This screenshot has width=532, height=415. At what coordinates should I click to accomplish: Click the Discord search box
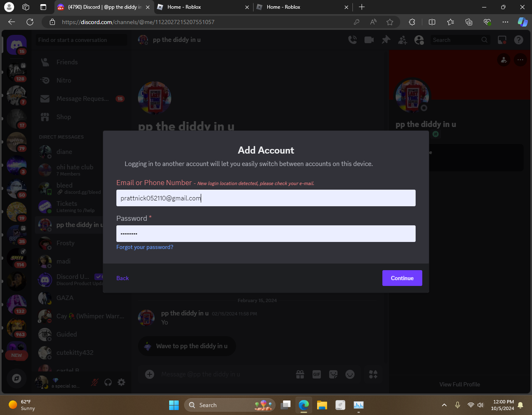(x=460, y=40)
